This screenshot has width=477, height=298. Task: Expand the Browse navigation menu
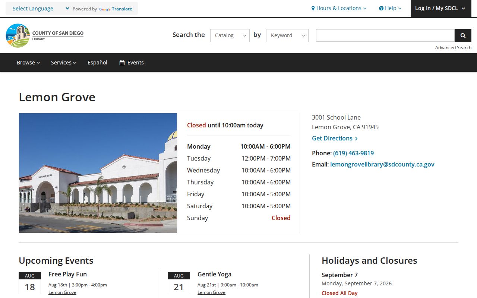click(x=28, y=63)
